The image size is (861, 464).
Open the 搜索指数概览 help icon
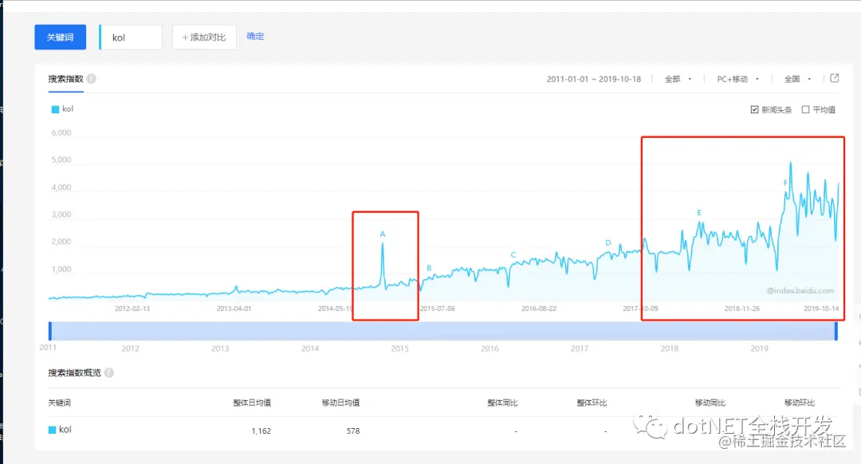tap(108, 373)
